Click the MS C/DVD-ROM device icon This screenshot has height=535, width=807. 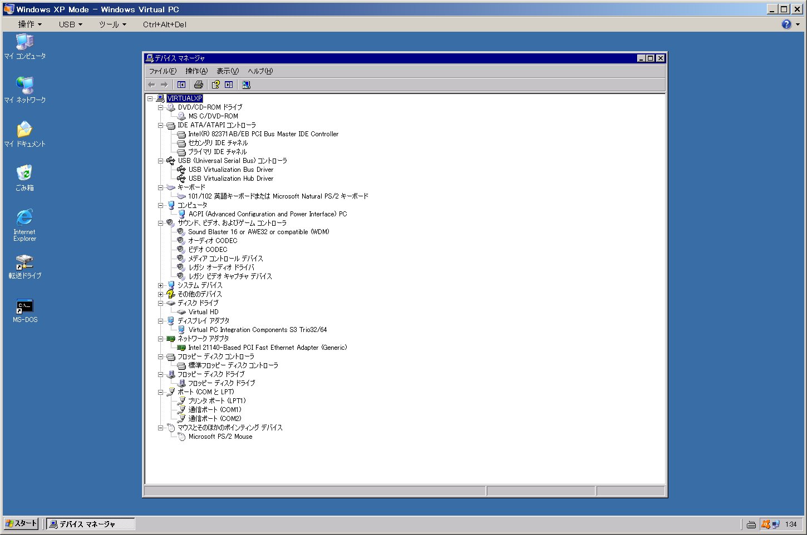point(181,116)
